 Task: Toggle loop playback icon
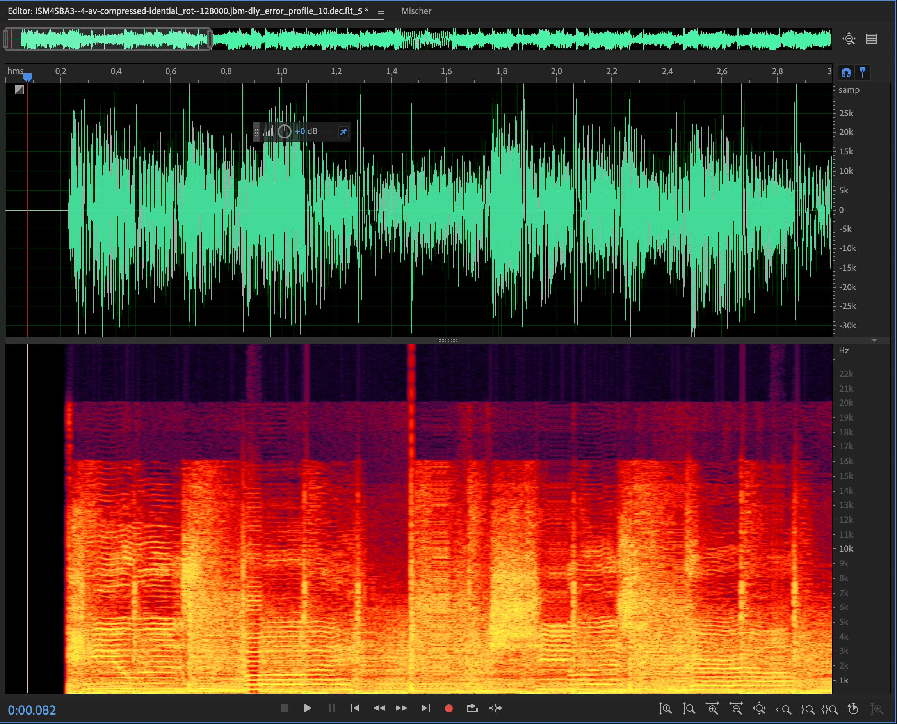point(472,708)
